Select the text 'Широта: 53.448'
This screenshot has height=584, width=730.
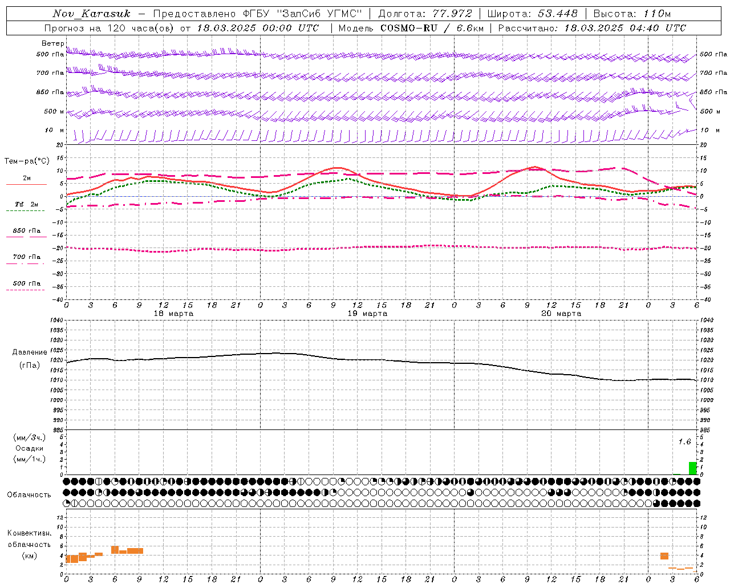coord(532,14)
